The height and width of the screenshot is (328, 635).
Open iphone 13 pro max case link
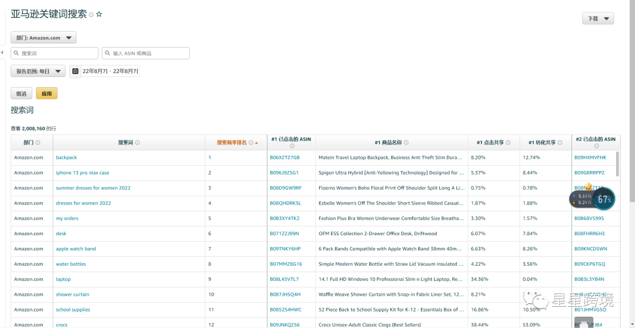click(x=83, y=173)
